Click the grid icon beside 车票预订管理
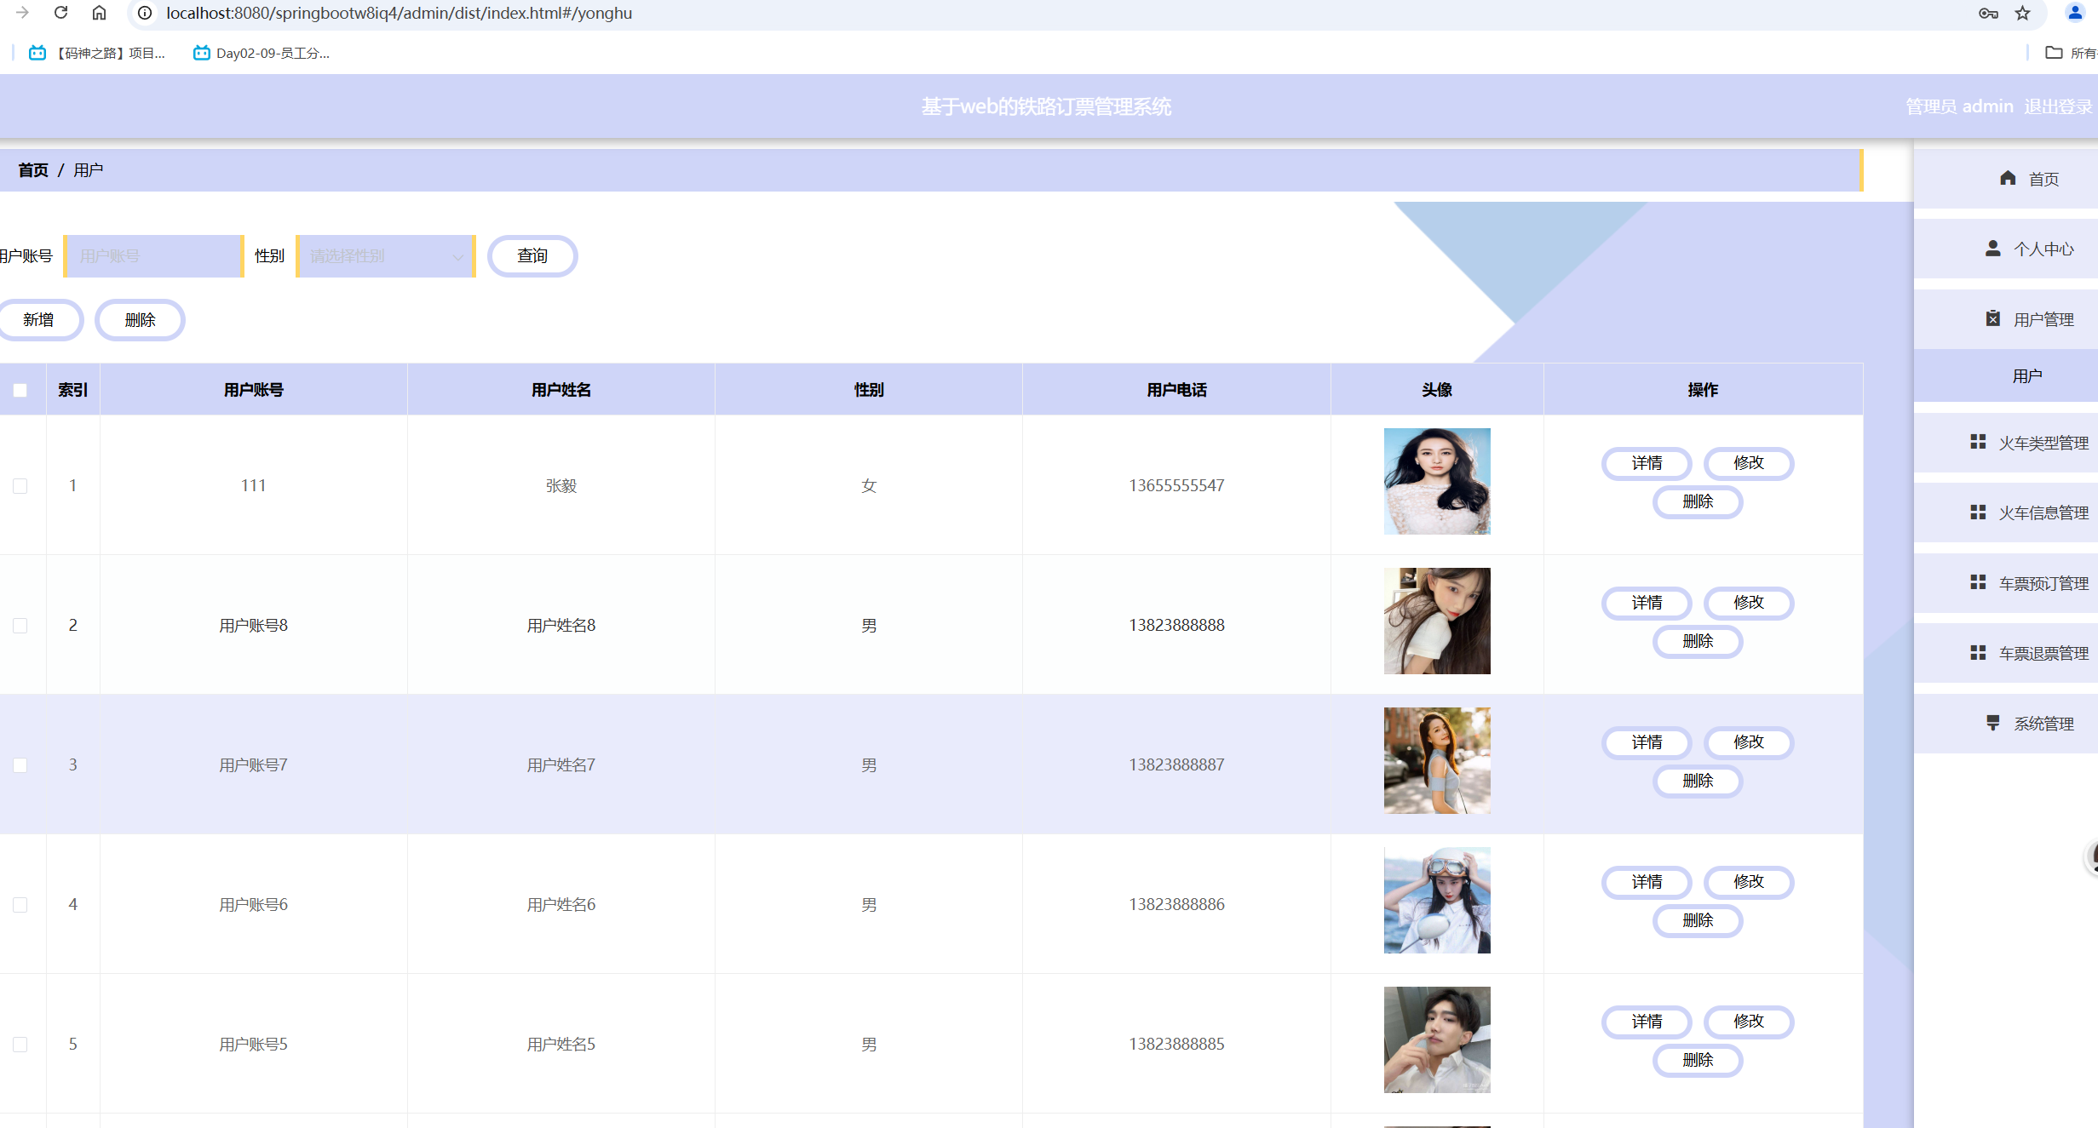Screen dimensions: 2098x1128 point(1978,582)
